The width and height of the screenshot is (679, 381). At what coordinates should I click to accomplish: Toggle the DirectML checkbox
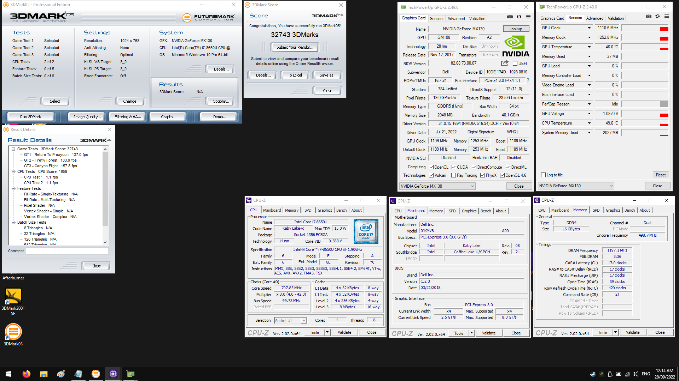[x=508, y=167]
